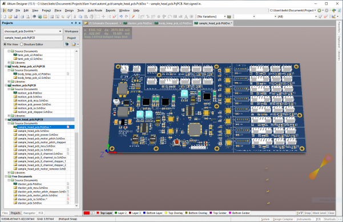Open the Libraries side panel tab

pyautogui.click(x=339, y=55)
